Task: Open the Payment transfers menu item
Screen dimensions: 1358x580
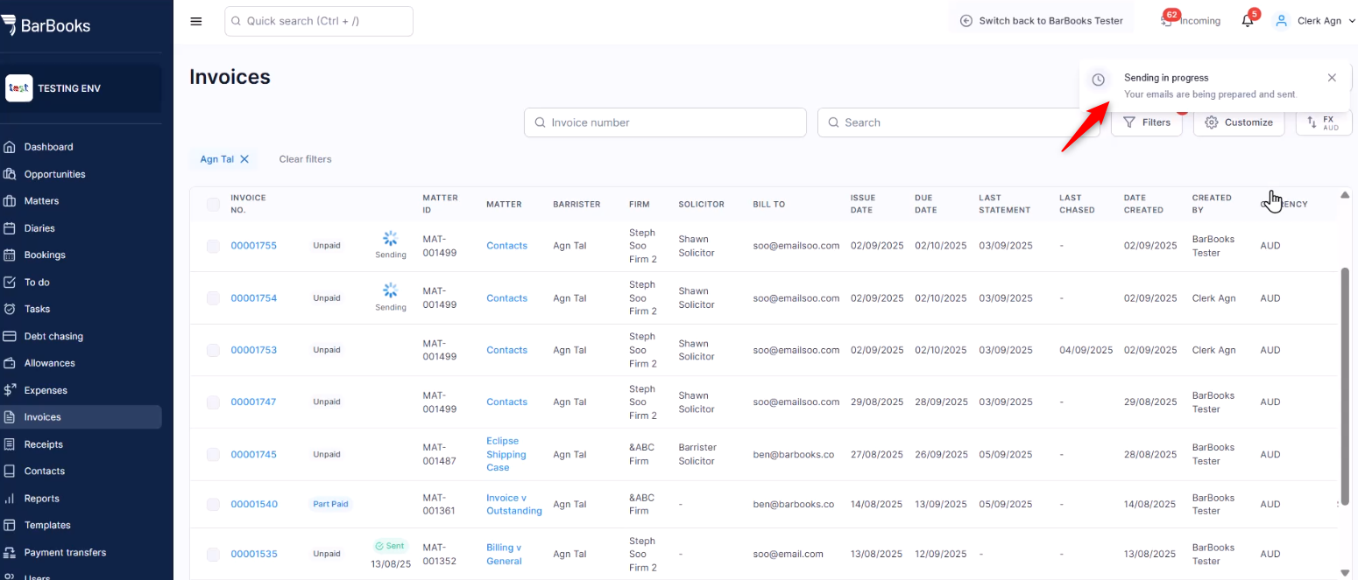Action: tap(81, 553)
